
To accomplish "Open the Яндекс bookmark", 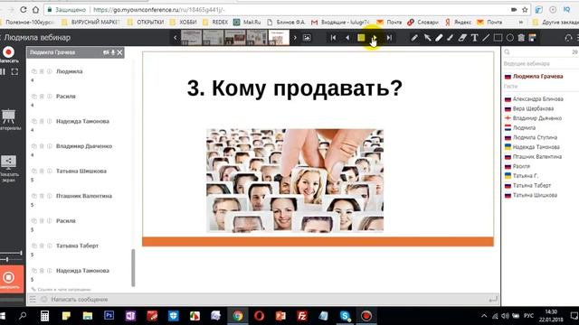I will point(458,22).
